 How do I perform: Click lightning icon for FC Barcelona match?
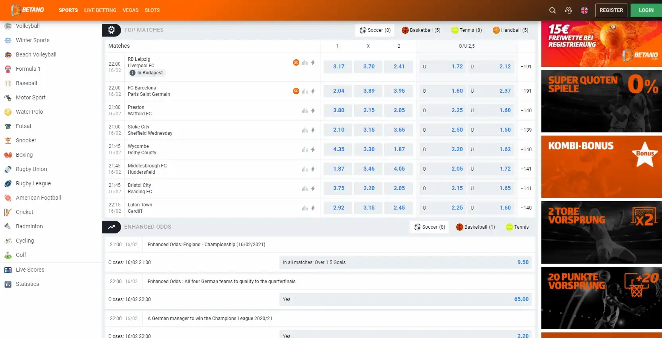[x=313, y=91]
